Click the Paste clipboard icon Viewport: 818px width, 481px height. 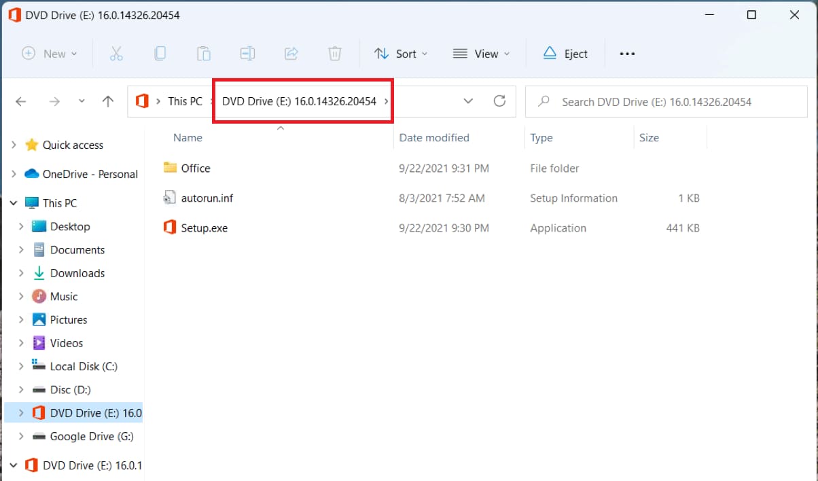[x=203, y=54]
